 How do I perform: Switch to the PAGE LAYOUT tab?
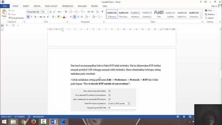pos(51,6)
